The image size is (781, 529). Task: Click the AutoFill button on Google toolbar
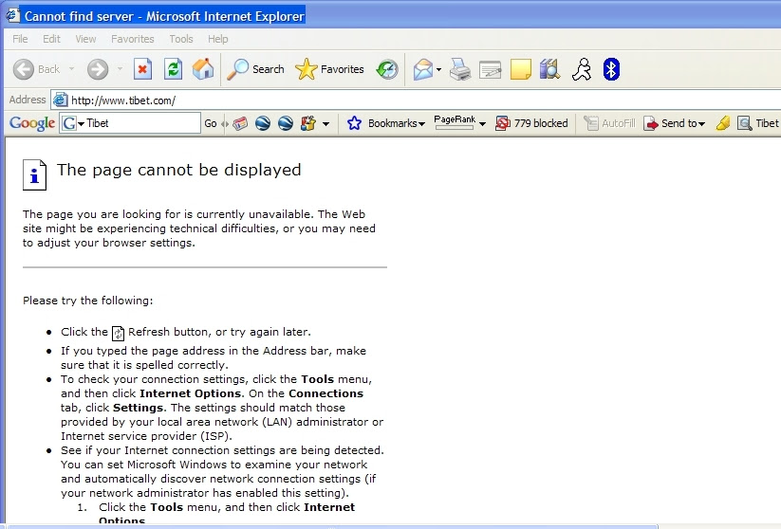pos(609,123)
